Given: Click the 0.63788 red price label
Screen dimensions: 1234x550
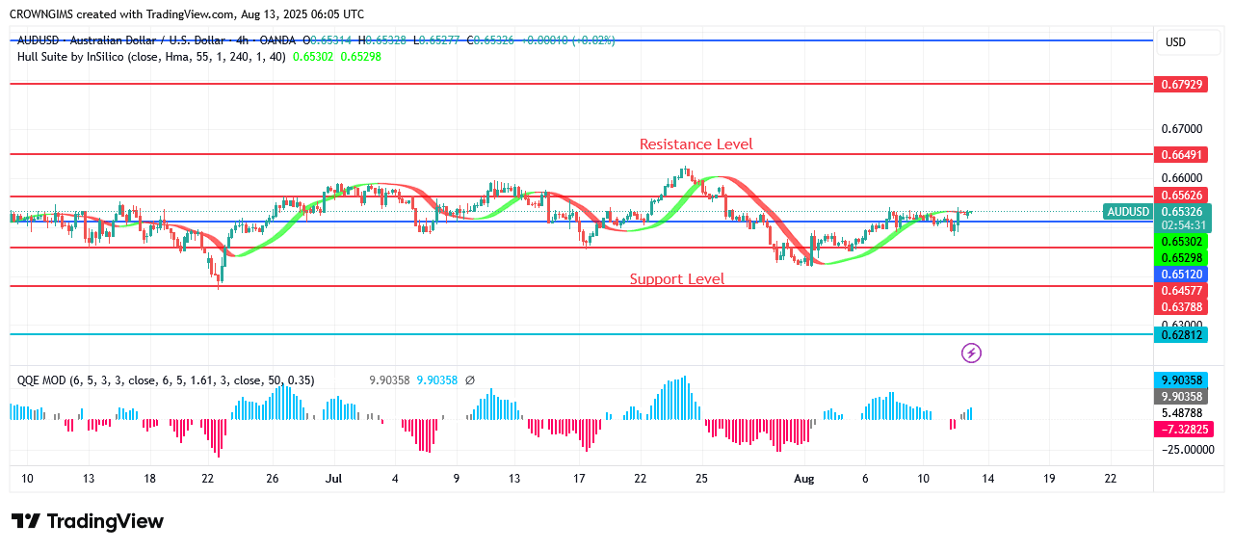Looking at the screenshot, I should (1181, 307).
